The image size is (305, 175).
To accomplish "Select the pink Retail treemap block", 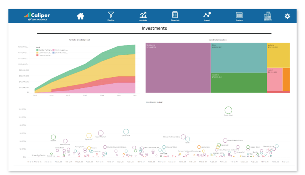I will tap(274, 80).
